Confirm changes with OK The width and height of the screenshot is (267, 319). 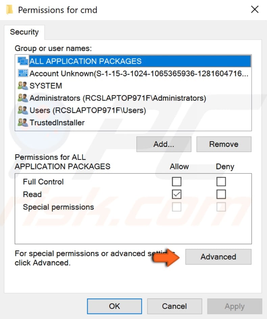(x=114, y=306)
